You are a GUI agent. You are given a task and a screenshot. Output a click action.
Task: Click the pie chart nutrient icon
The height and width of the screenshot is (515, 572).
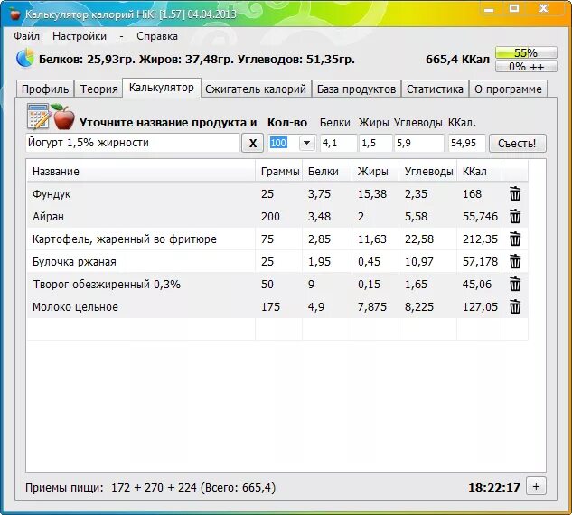[24, 58]
